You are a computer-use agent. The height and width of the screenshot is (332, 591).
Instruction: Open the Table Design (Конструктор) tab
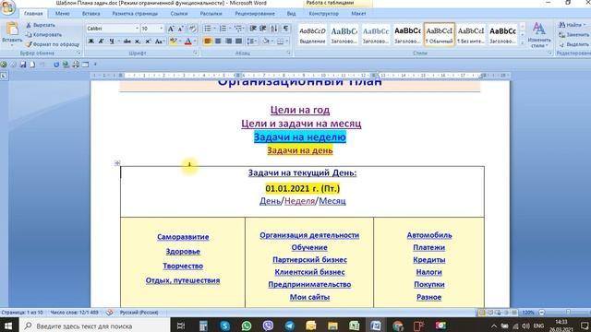coord(323,14)
